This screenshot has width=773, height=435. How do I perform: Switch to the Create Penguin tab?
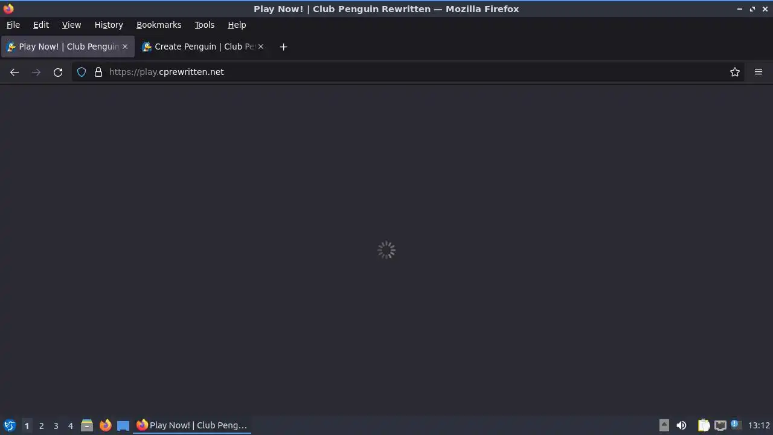point(203,47)
